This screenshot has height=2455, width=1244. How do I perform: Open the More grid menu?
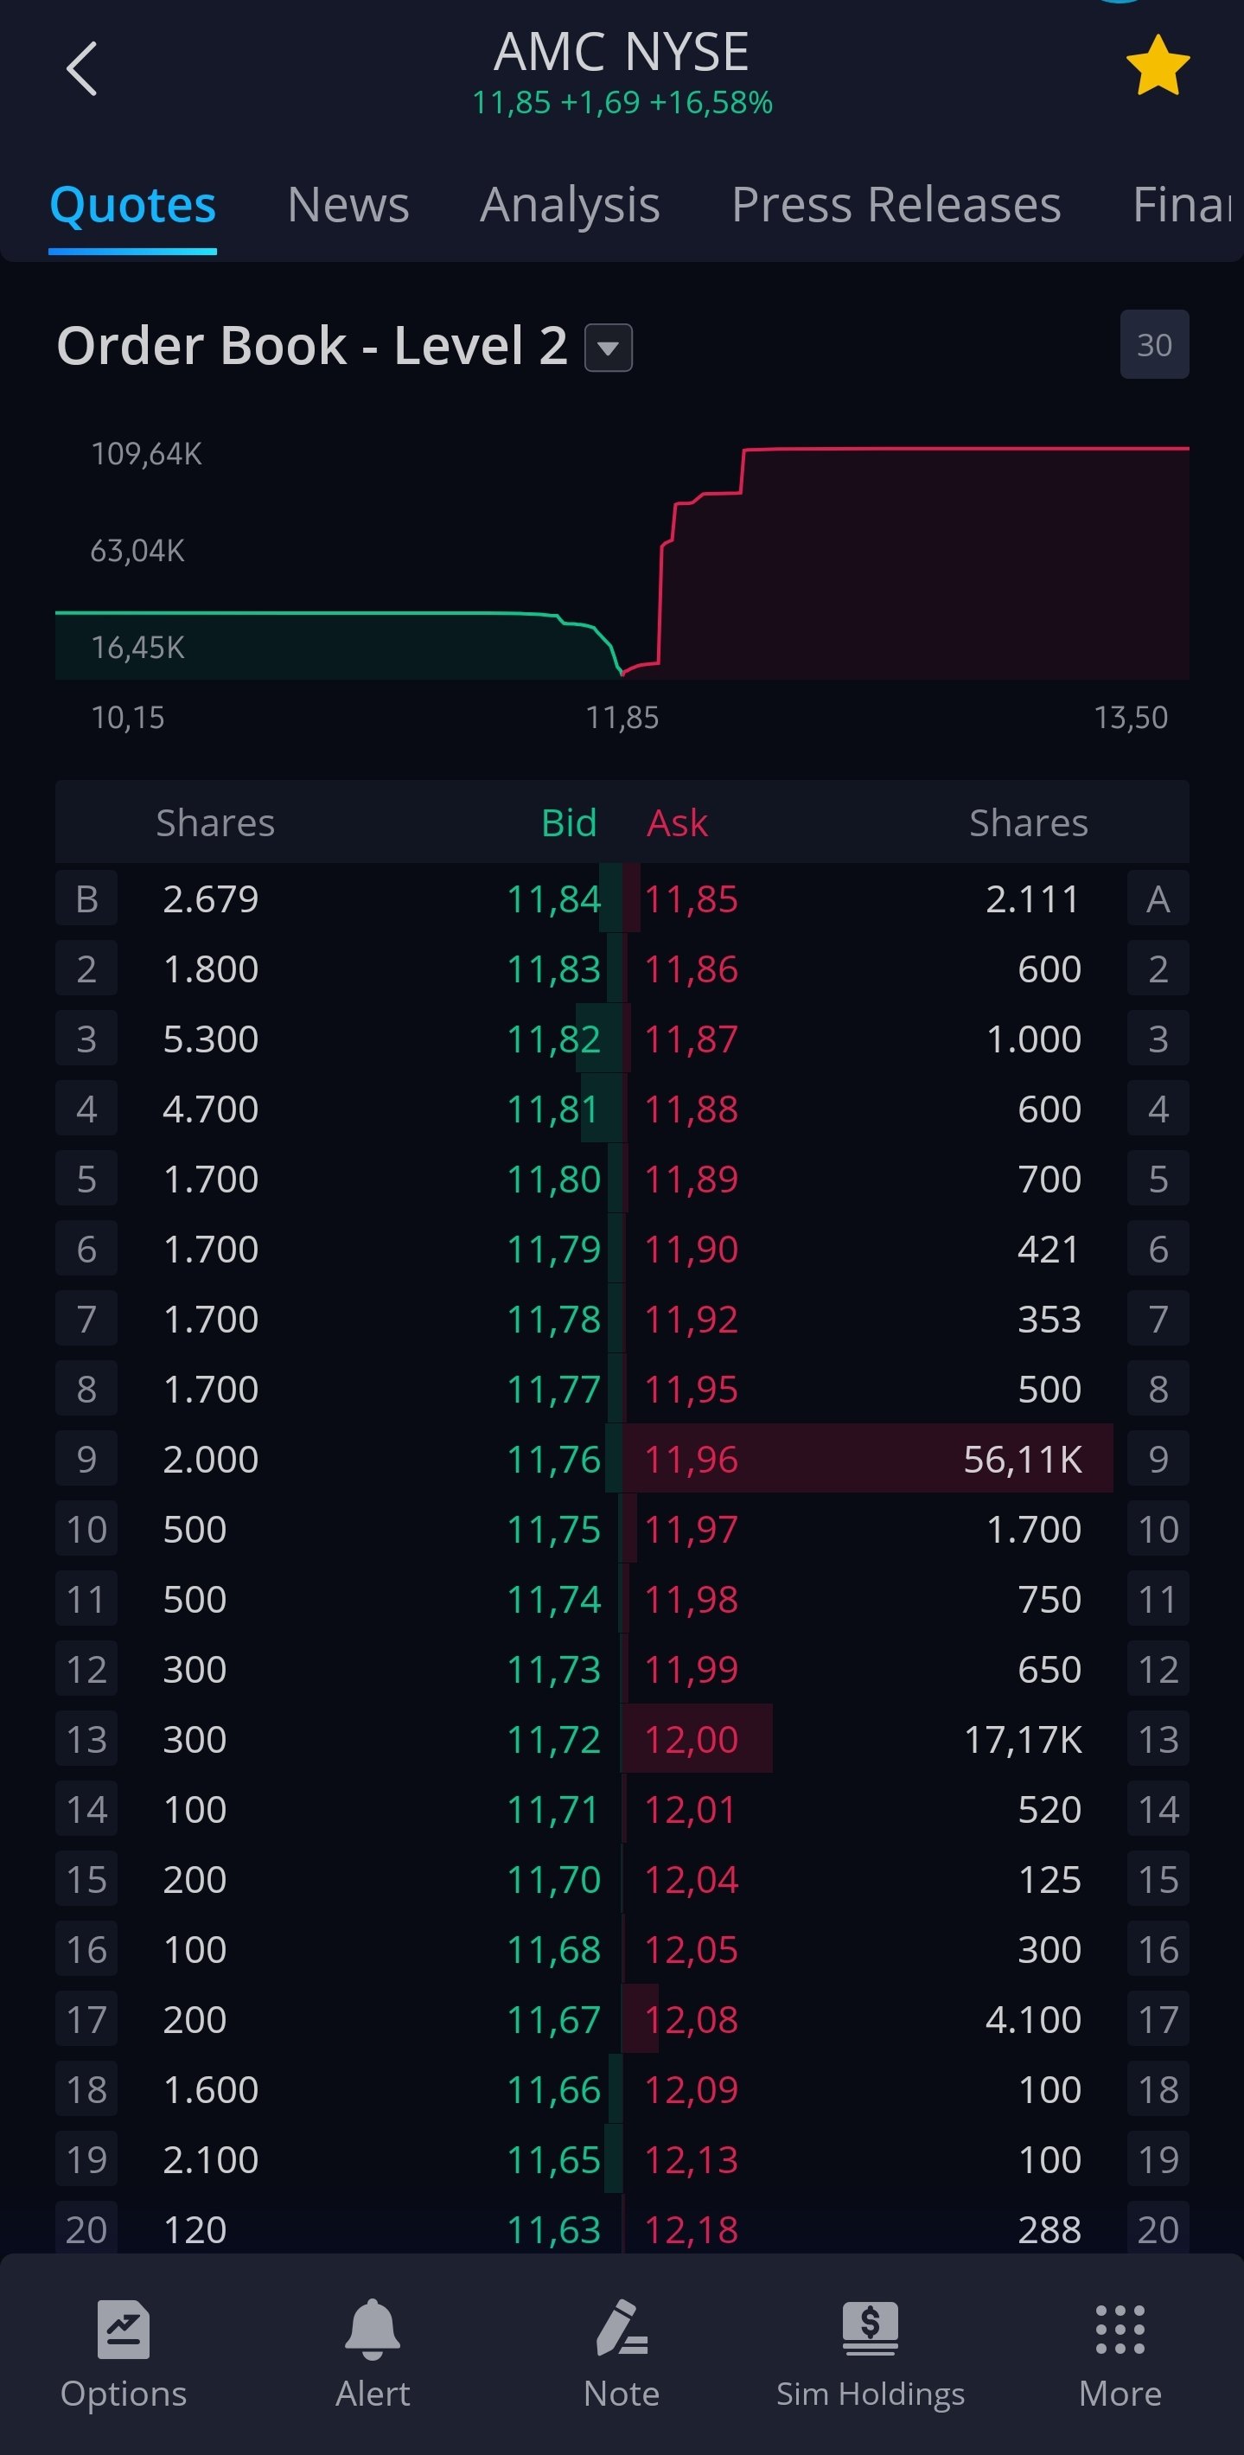tap(1120, 2330)
